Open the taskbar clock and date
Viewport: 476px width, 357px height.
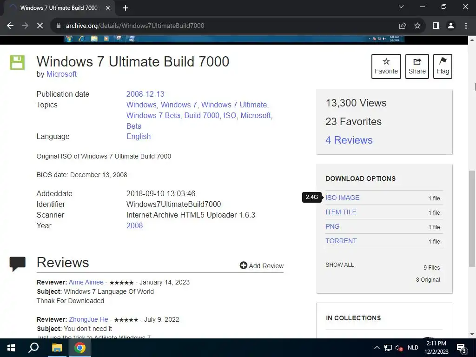[x=436, y=348]
